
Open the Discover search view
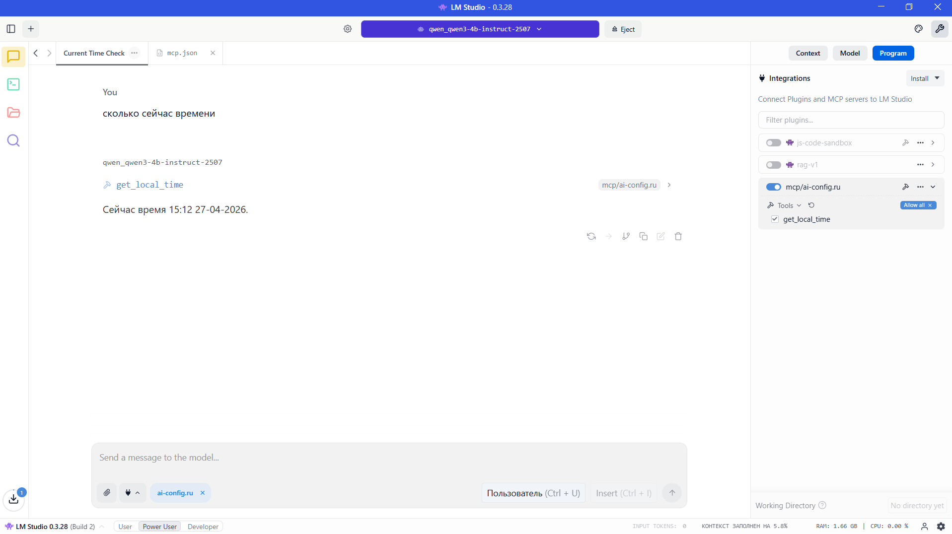click(13, 141)
